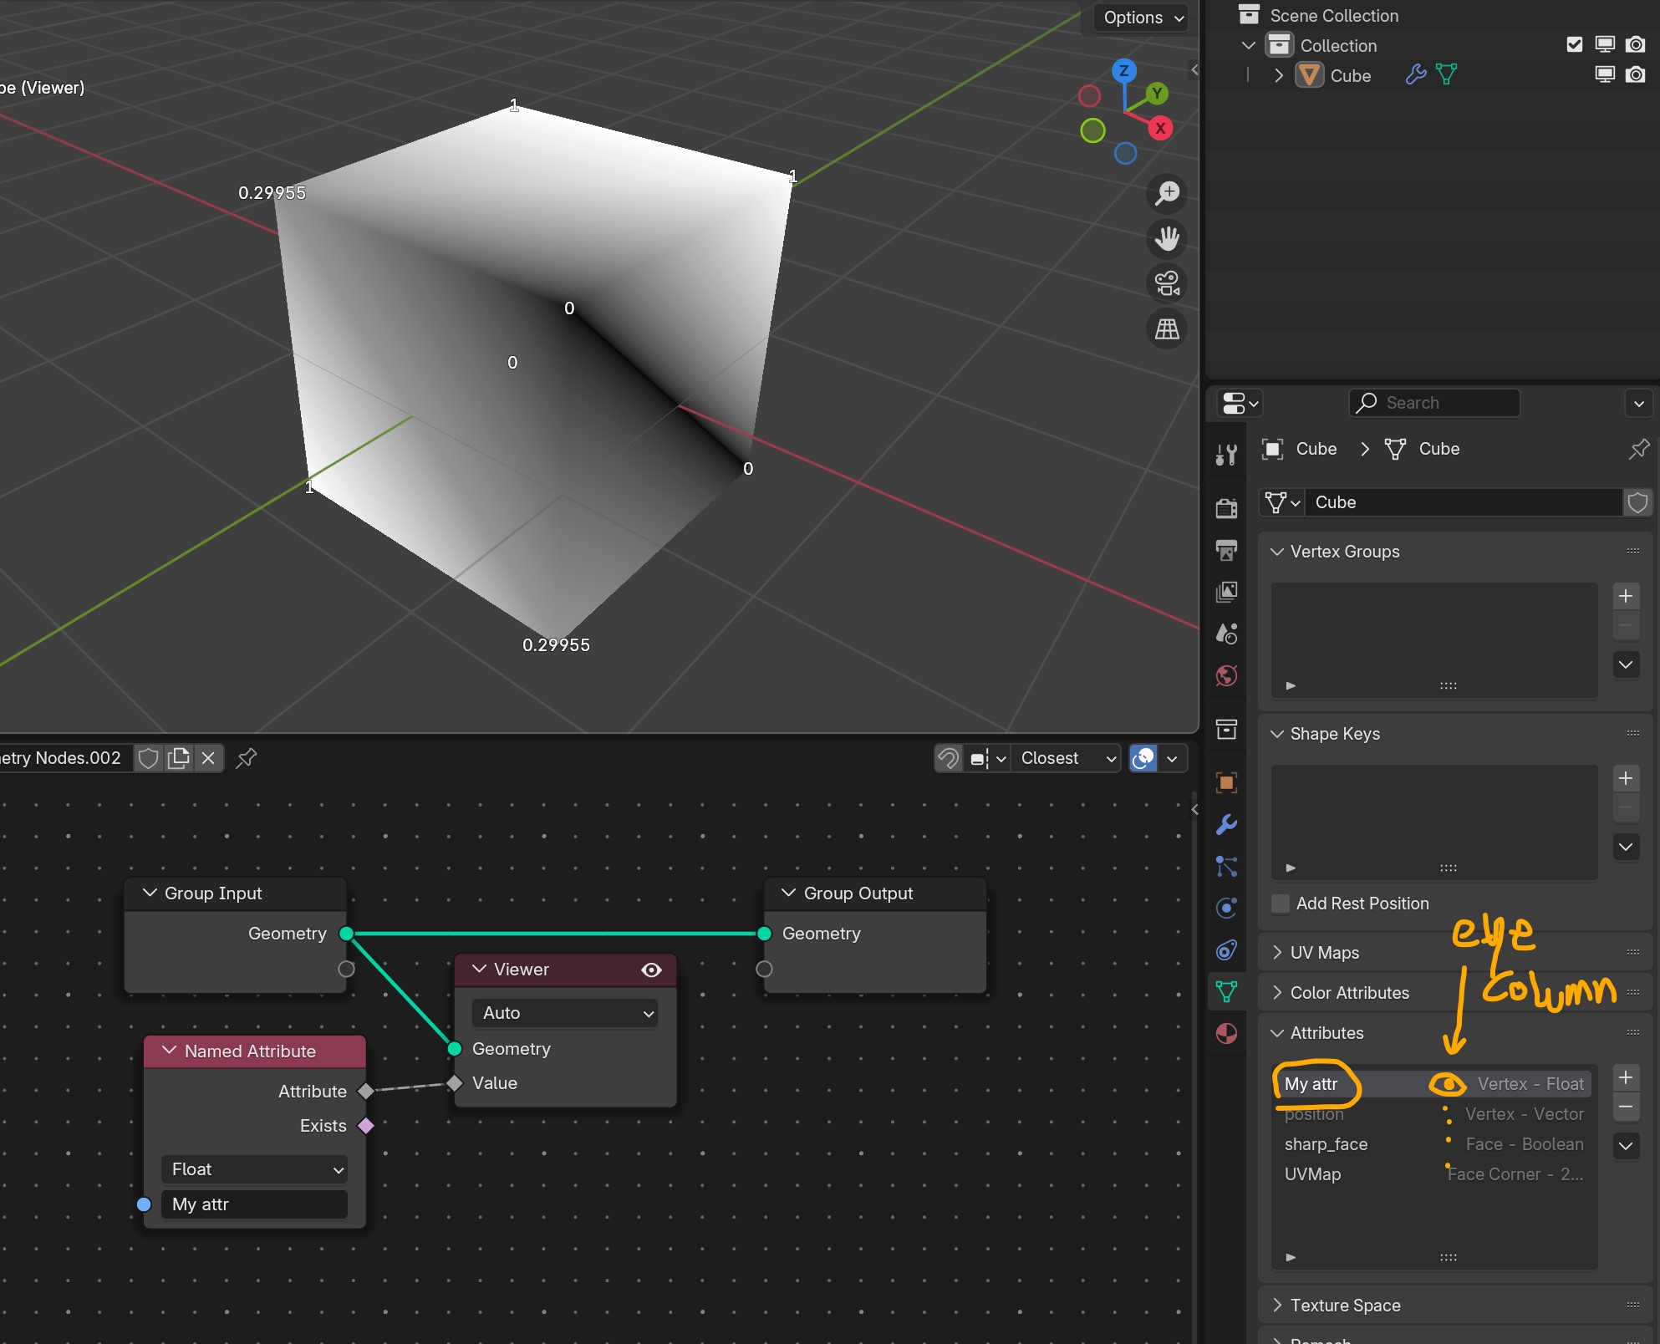1660x1344 pixels.
Task: Expand the Cube object in outliner
Action: click(1279, 75)
